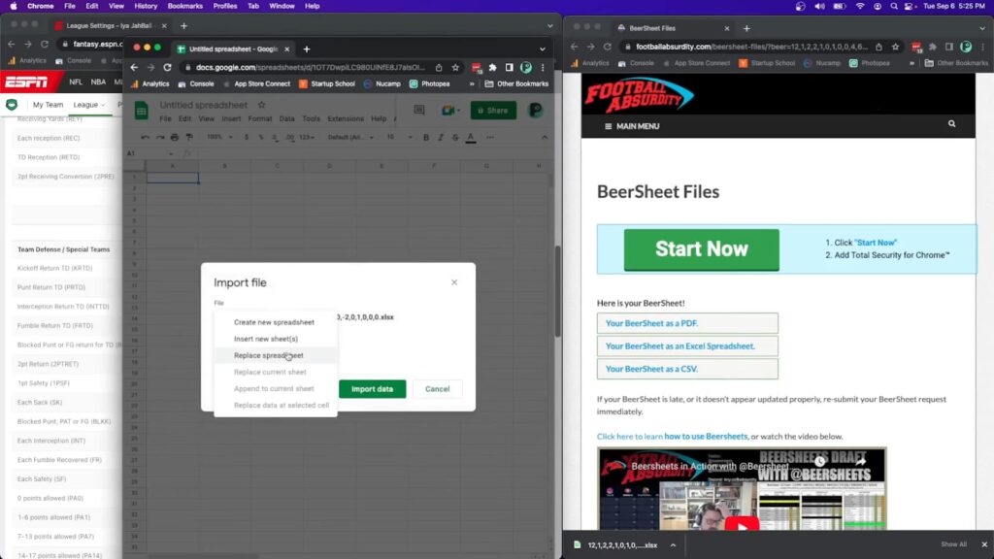Open Chrome extensions puzzle icon in Sheets window
Viewport: 994px width, 559px height.
pyautogui.click(x=492, y=67)
